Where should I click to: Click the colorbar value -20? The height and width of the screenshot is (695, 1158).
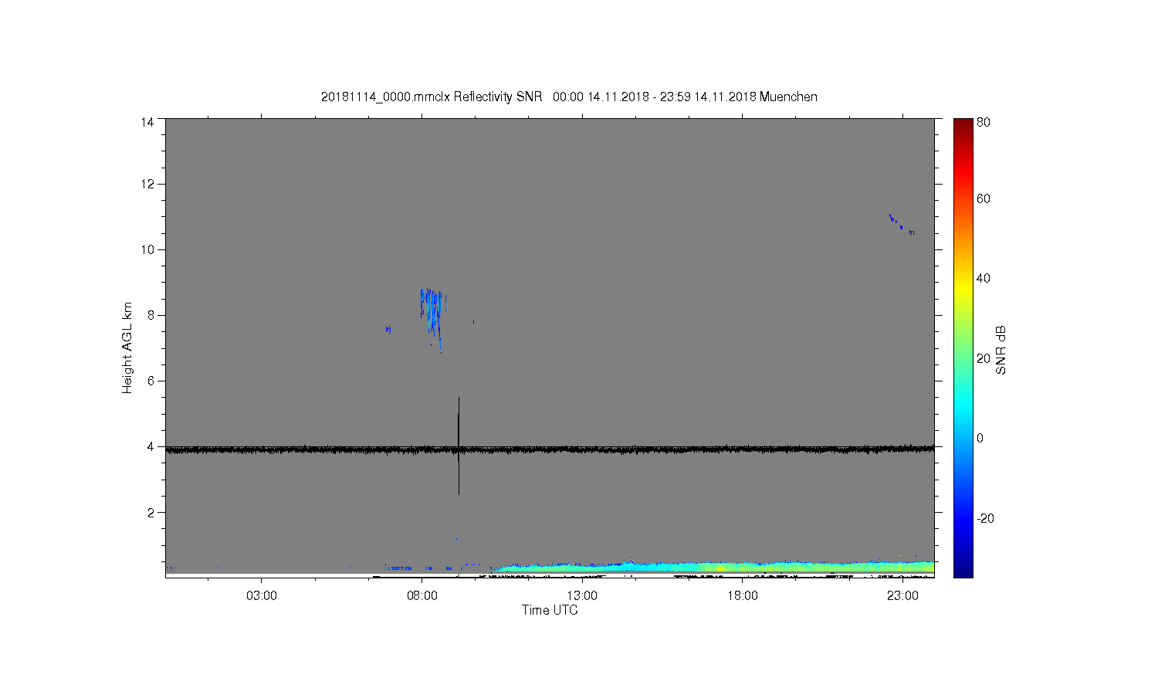click(985, 518)
